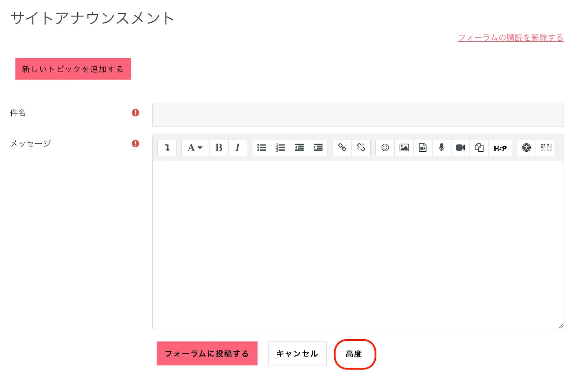
Task: Click フォーラムに投稿する button
Action: coord(207,354)
